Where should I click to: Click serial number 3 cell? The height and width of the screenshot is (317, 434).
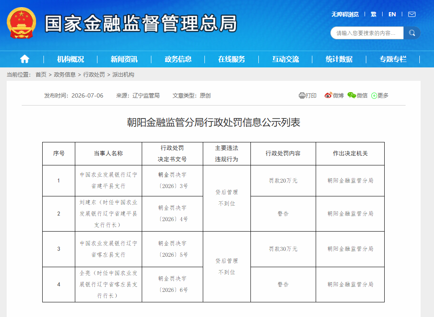(59, 249)
